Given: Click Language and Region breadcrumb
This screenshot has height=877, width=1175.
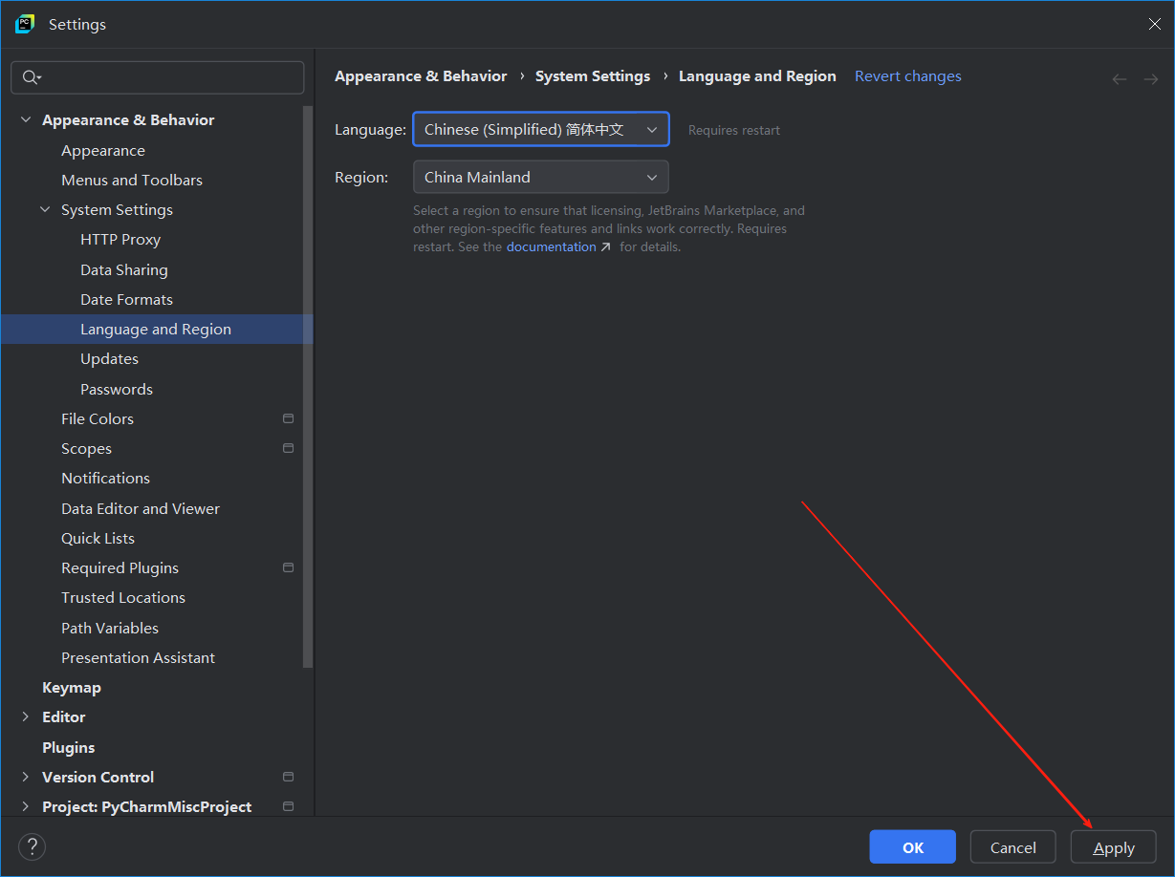Looking at the screenshot, I should pyautogui.click(x=757, y=75).
